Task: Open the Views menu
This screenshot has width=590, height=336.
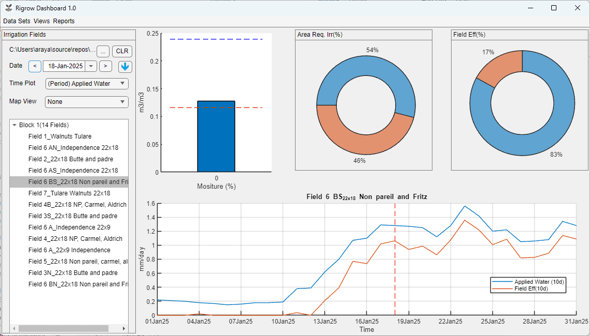Action: pos(41,21)
